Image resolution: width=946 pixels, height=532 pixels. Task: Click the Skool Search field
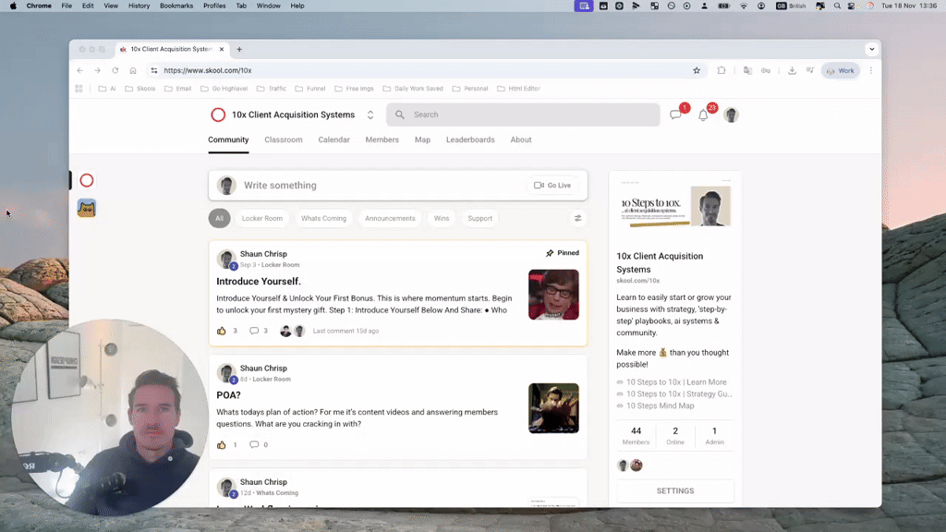[523, 115]
